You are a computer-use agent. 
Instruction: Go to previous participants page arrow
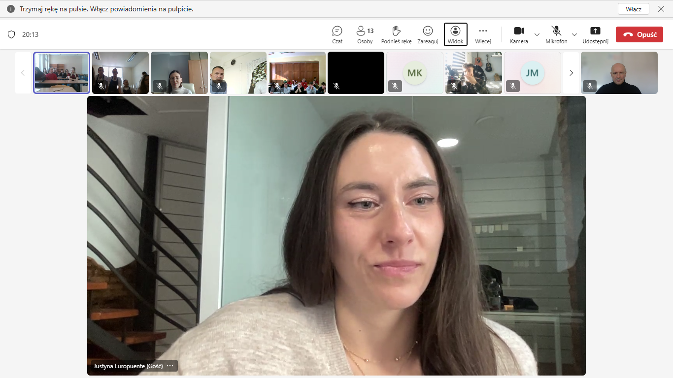(x=23, y=73)
